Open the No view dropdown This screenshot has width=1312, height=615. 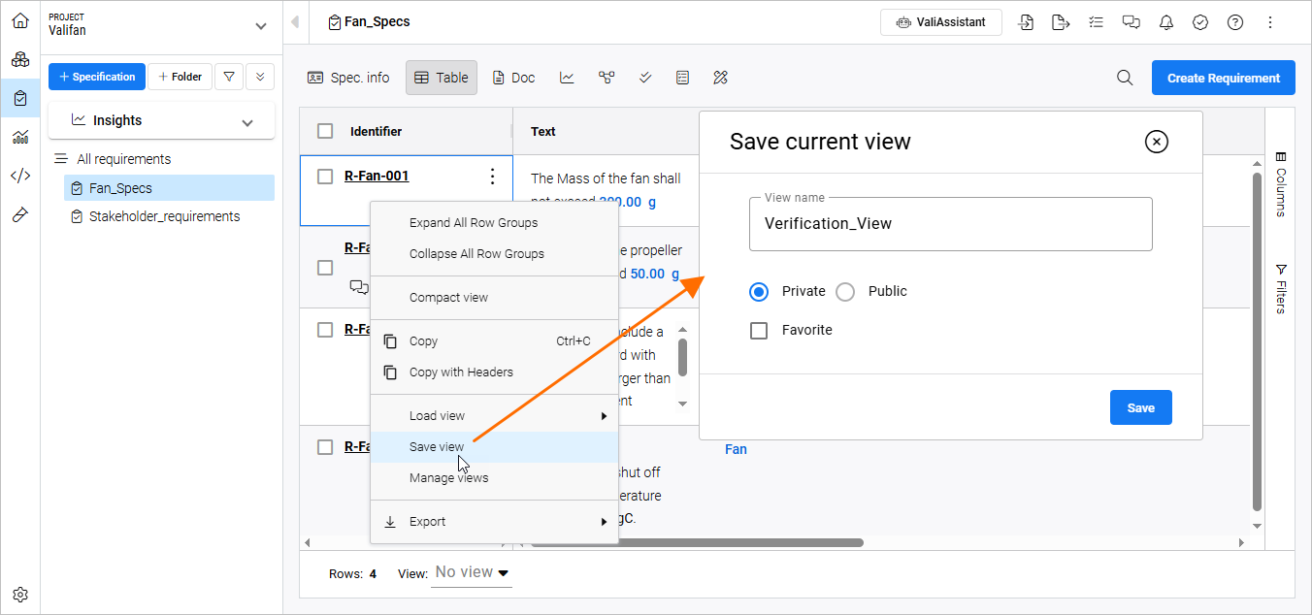point(473,572)
